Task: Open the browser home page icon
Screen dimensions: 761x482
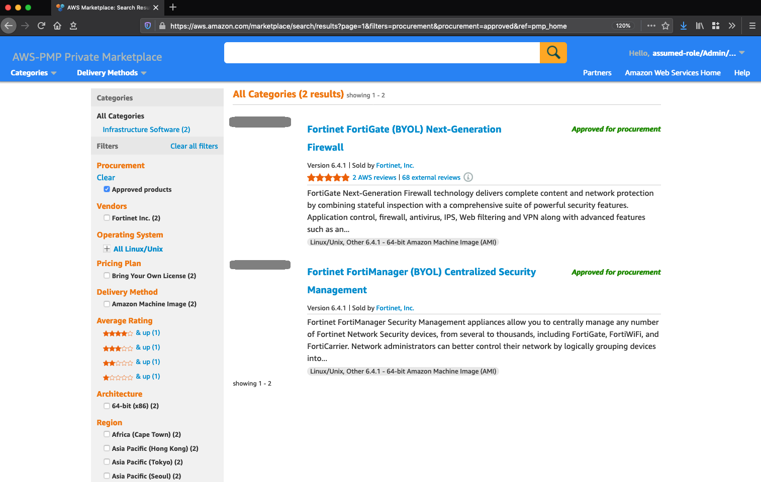Action: [x=57, y=26]
